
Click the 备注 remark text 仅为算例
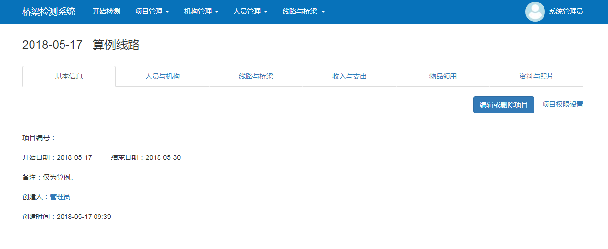58,177
